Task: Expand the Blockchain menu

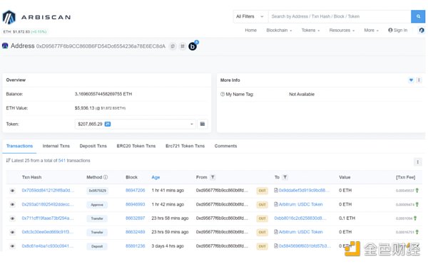Action: click(279, 30)
